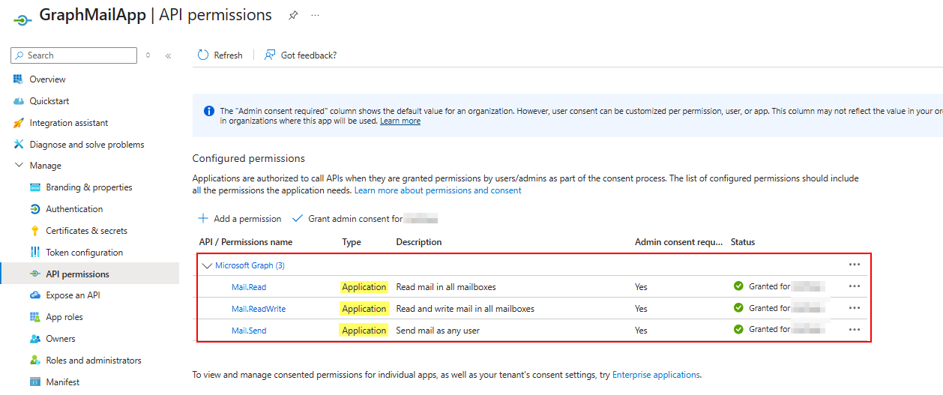Open Mail.Read permission
The height and width of the screenshot is (395, 943).
coord(249,287)
